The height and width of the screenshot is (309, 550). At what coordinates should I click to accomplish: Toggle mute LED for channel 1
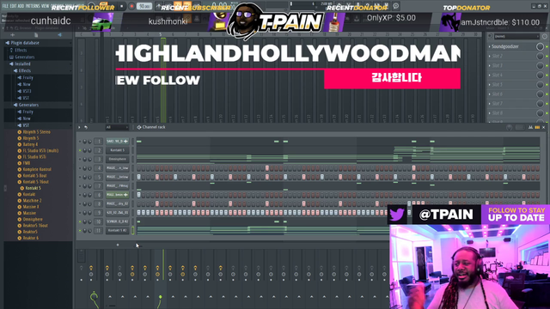(x=80, y=141)
